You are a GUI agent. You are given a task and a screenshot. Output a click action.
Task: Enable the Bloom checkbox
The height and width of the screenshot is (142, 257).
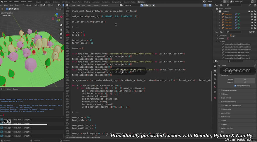click(222, 94)
